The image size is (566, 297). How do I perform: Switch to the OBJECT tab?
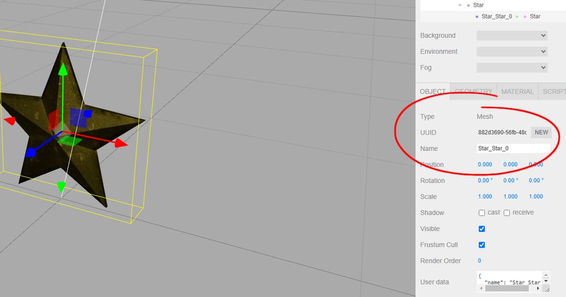[x=433, y=92]
